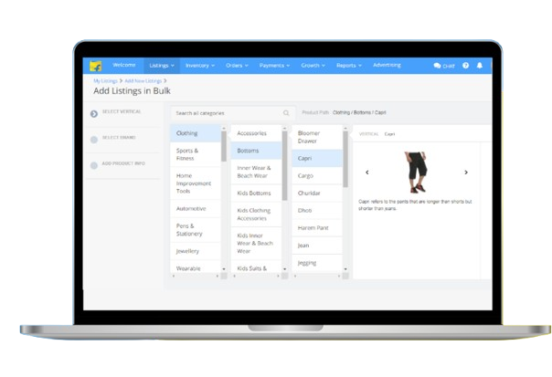Select the Harem Pant vertical

[x=317, y=228]
